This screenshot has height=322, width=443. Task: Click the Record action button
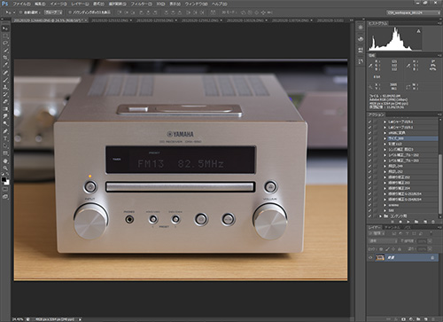tap(400, 222)
